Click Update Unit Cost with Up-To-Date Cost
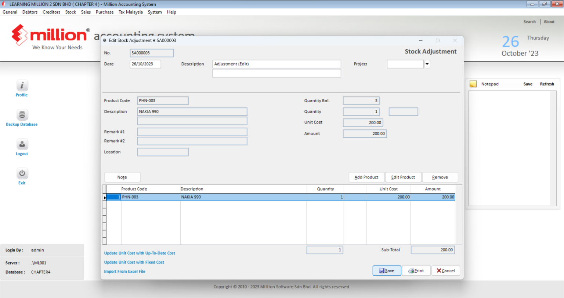This screenshot has height=298, width=564. [140, 253]
